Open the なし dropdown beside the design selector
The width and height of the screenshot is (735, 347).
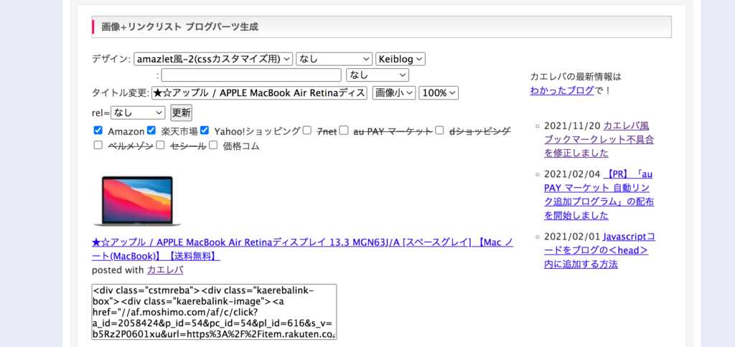click(334, 59)
